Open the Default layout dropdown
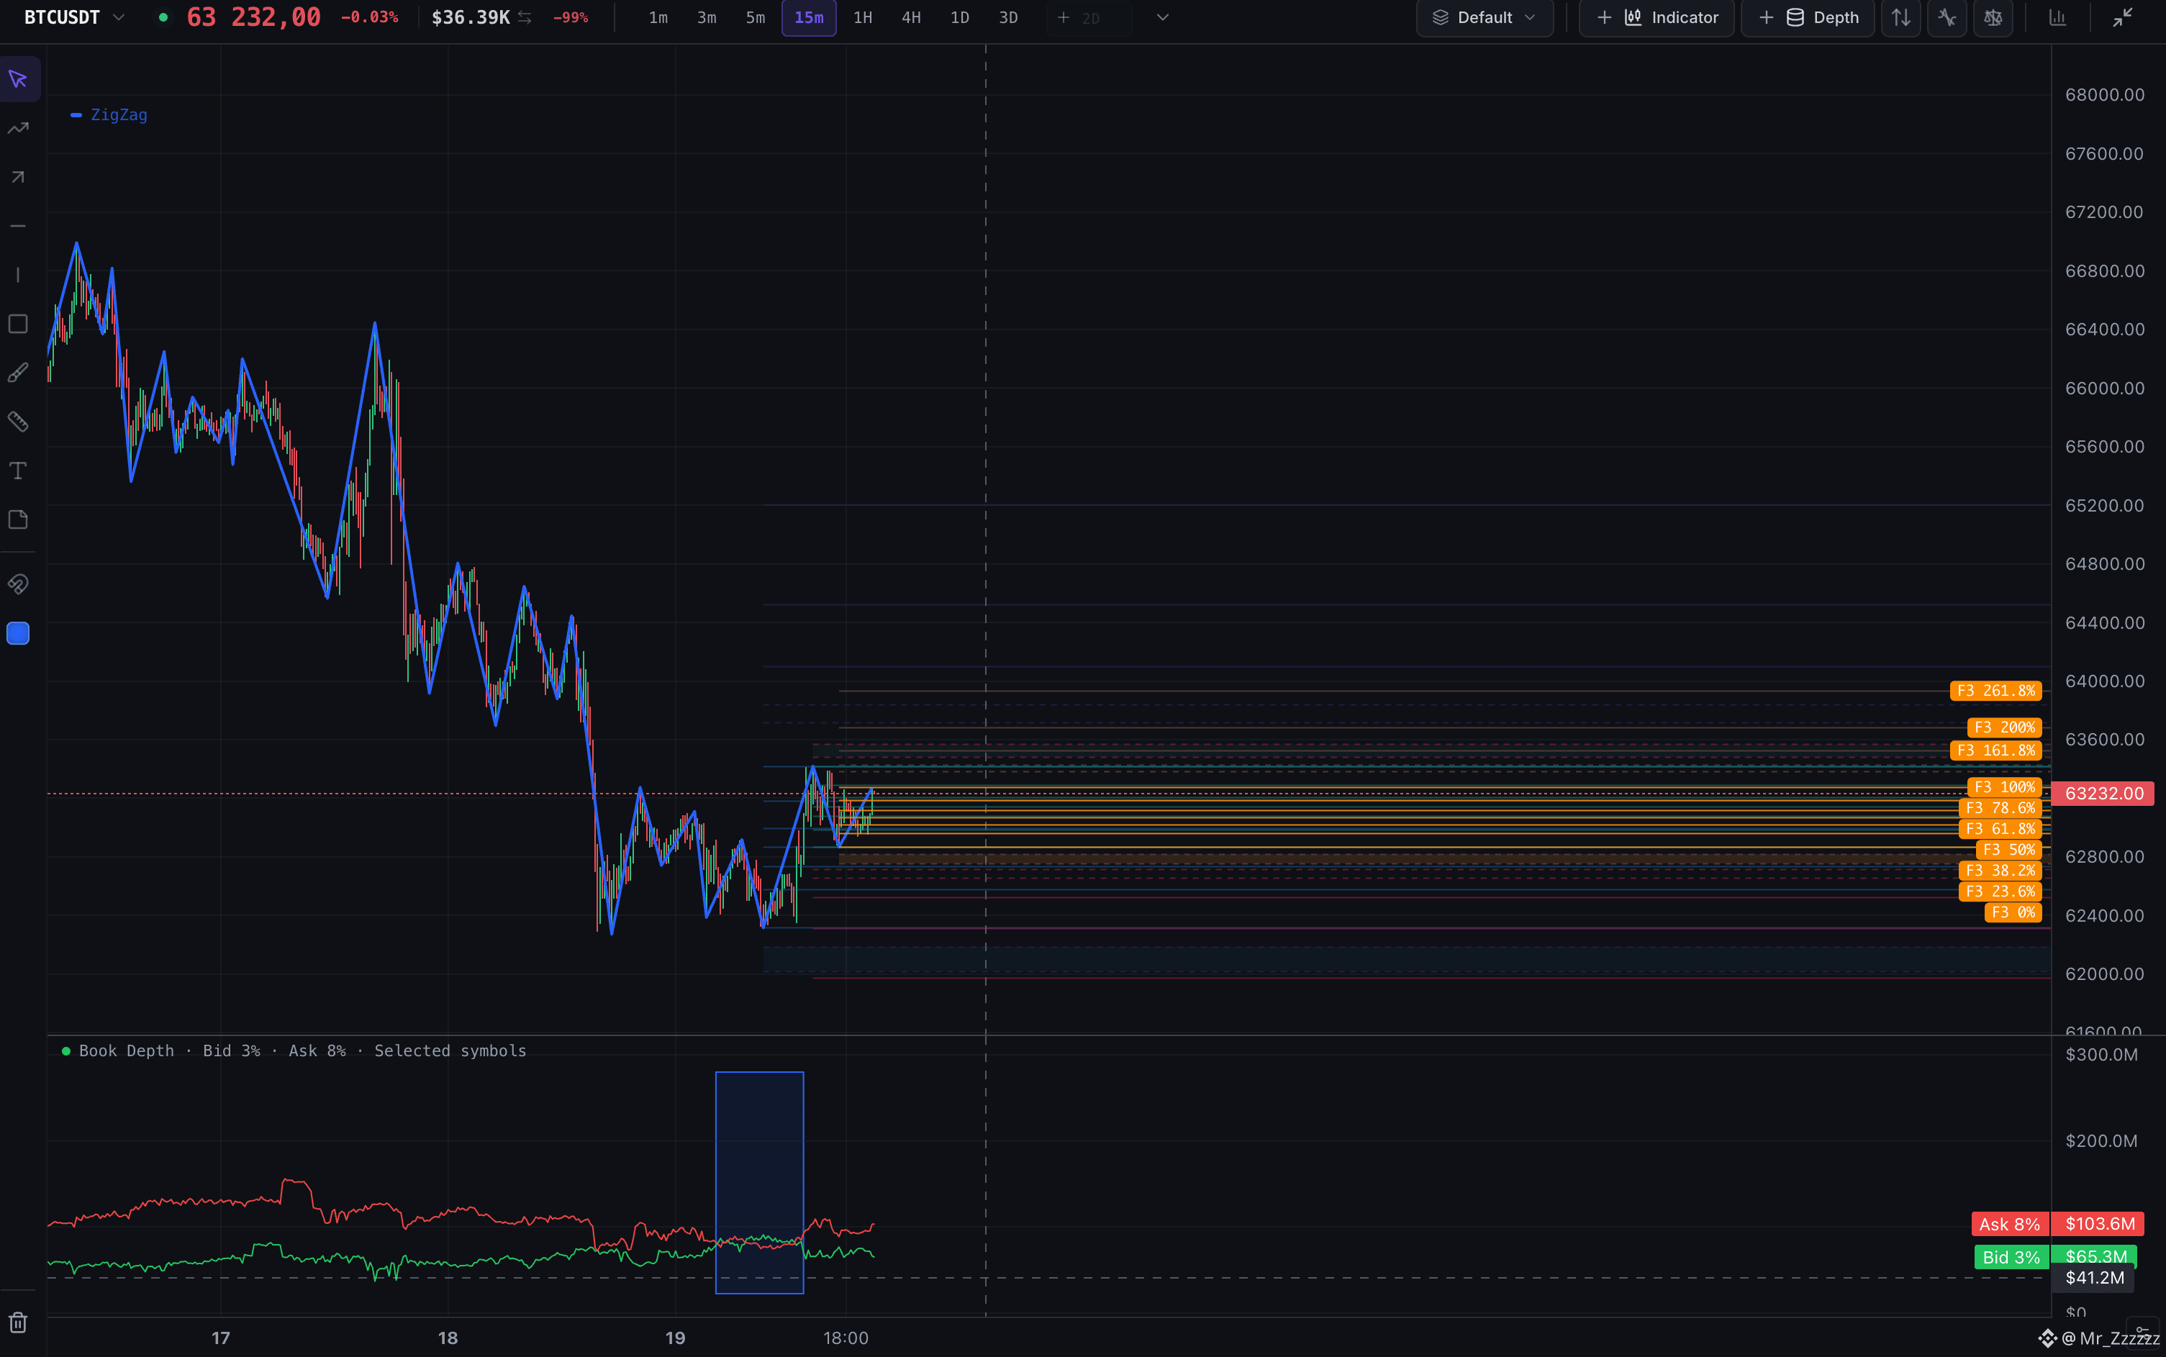 [x=1485, y=17]
